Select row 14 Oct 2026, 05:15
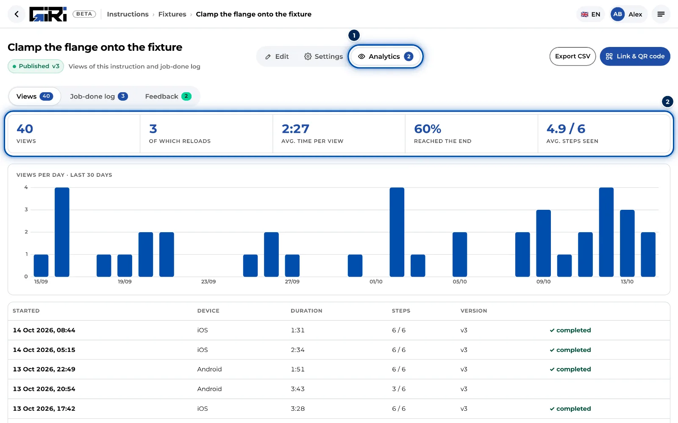The image size is (678, 423). [x=339, y=350]
